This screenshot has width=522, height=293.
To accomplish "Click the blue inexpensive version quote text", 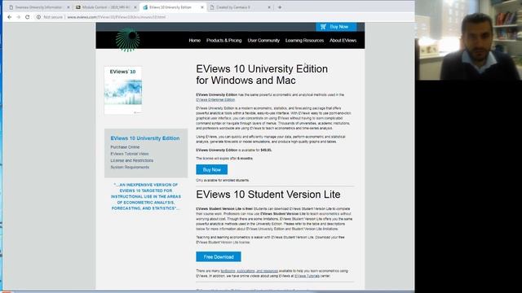I will [x=146, y=197].
